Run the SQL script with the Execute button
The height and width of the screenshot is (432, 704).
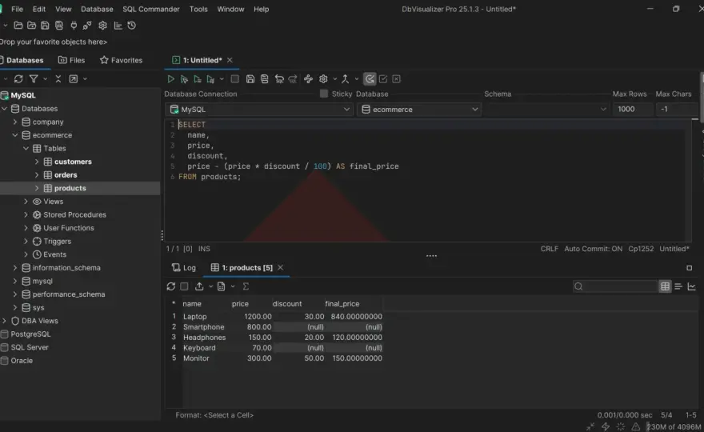click(170, 79)
